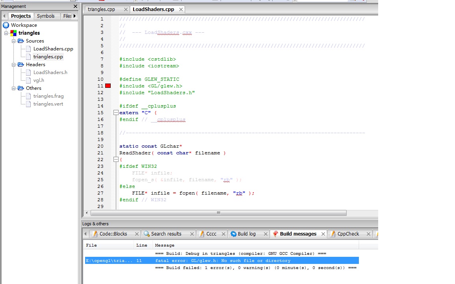Click the Build log gear icon
This screenshot has width=455, height=284.
coord(234,234)
